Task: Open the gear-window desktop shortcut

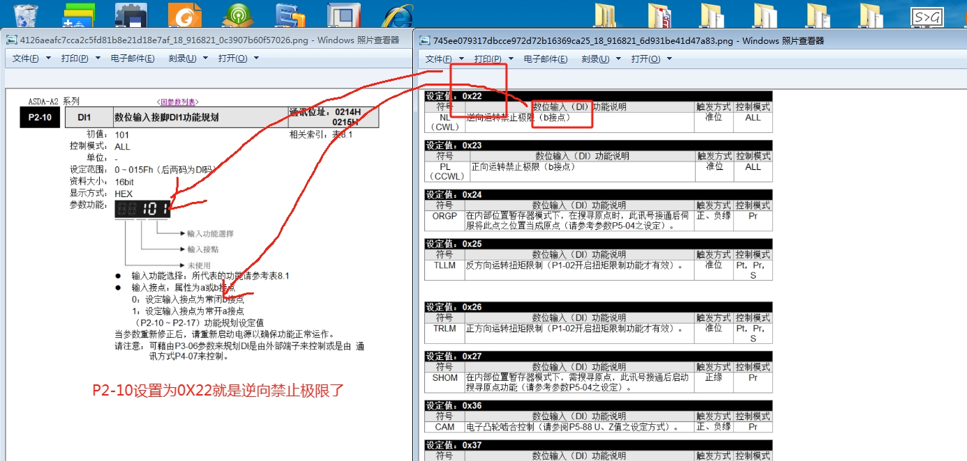Action: point(130,15)
